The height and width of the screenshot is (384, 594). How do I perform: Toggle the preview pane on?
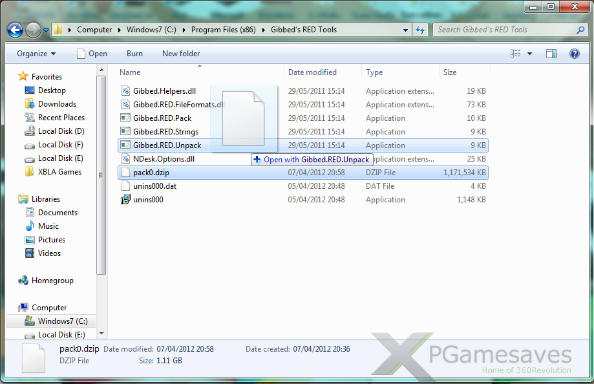(551, 53)
